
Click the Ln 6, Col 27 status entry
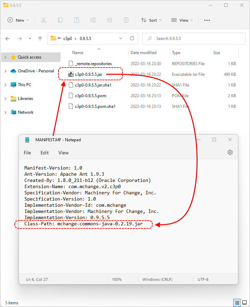click(x=37, y=279)
